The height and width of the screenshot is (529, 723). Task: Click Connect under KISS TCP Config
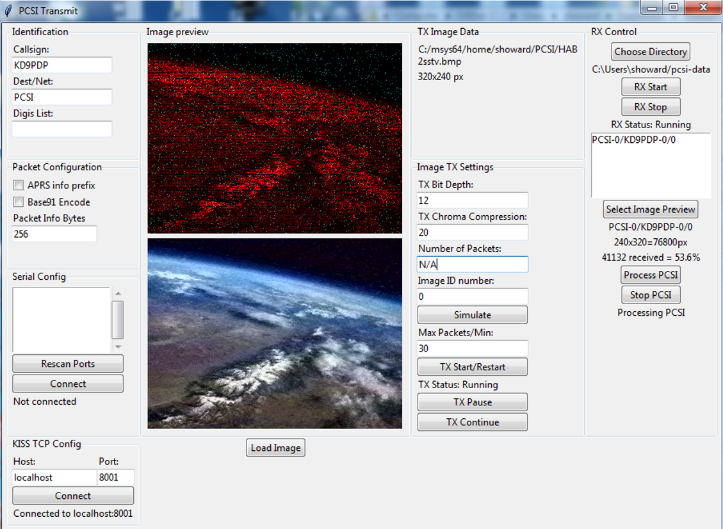click(73, 496)
